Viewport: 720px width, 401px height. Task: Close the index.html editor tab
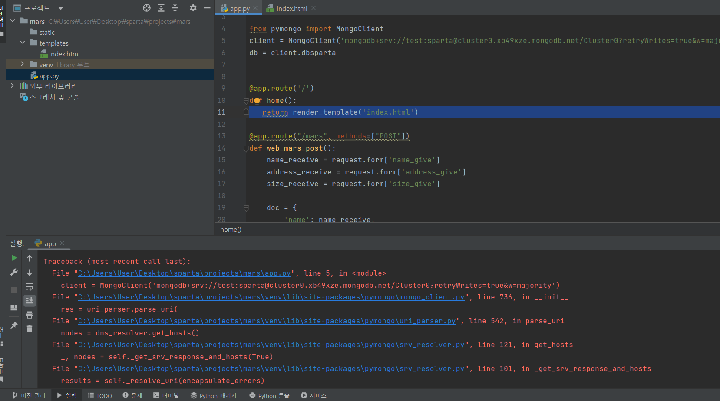(x=314, y=8)
